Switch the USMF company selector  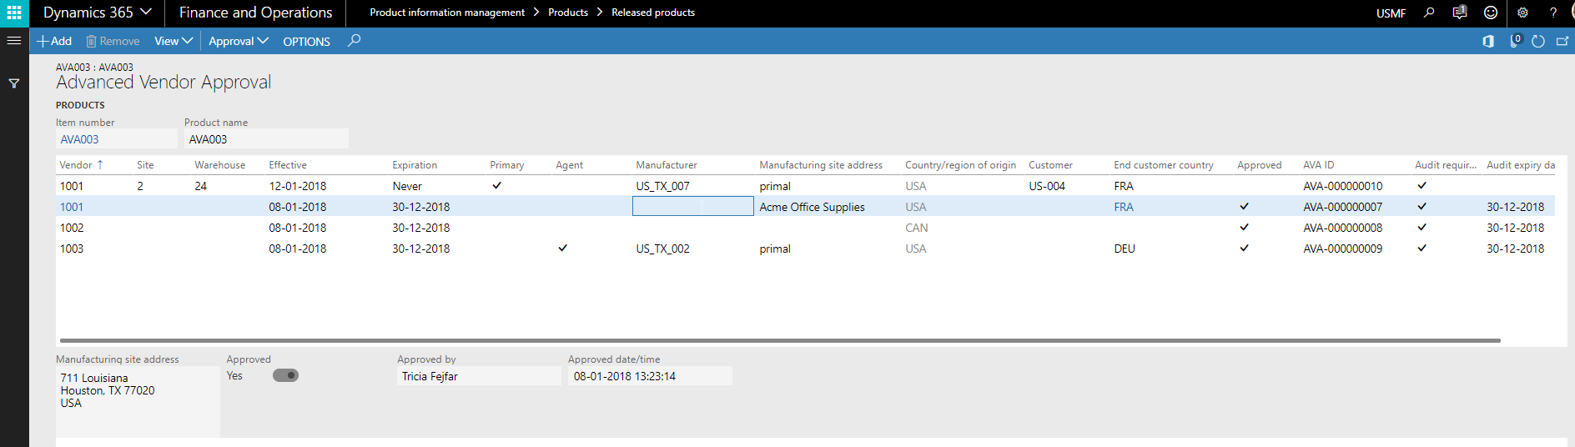click(x=1391, y=13)
